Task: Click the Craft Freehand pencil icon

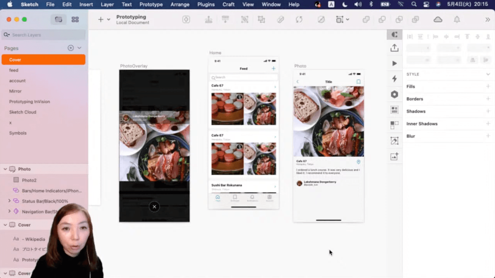Action: click(x=395, y=141)
